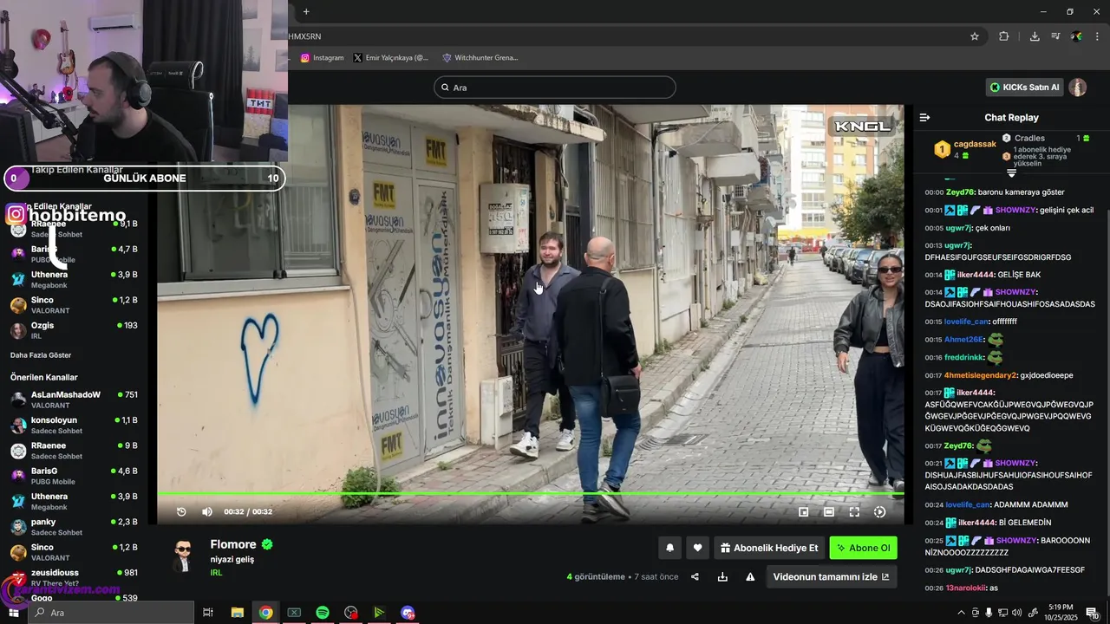The image size is (1110, 624).
Task: Click chat user 4hmetislegendary2
Action: pos(980,375)
